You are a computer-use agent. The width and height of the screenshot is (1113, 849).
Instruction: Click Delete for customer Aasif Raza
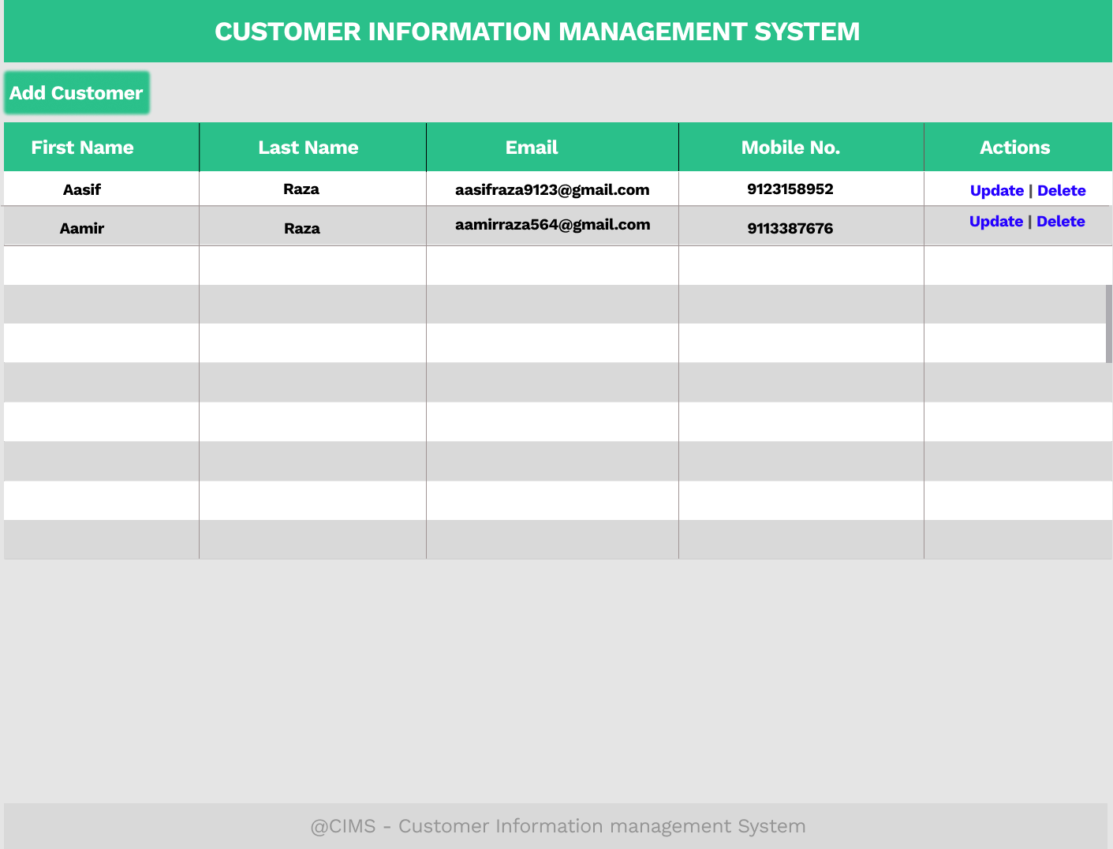tap(1062, 190)
